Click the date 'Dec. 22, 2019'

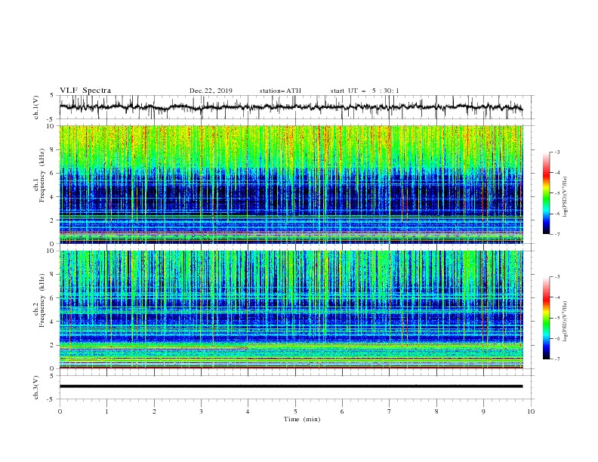click(x=211, y=91)
